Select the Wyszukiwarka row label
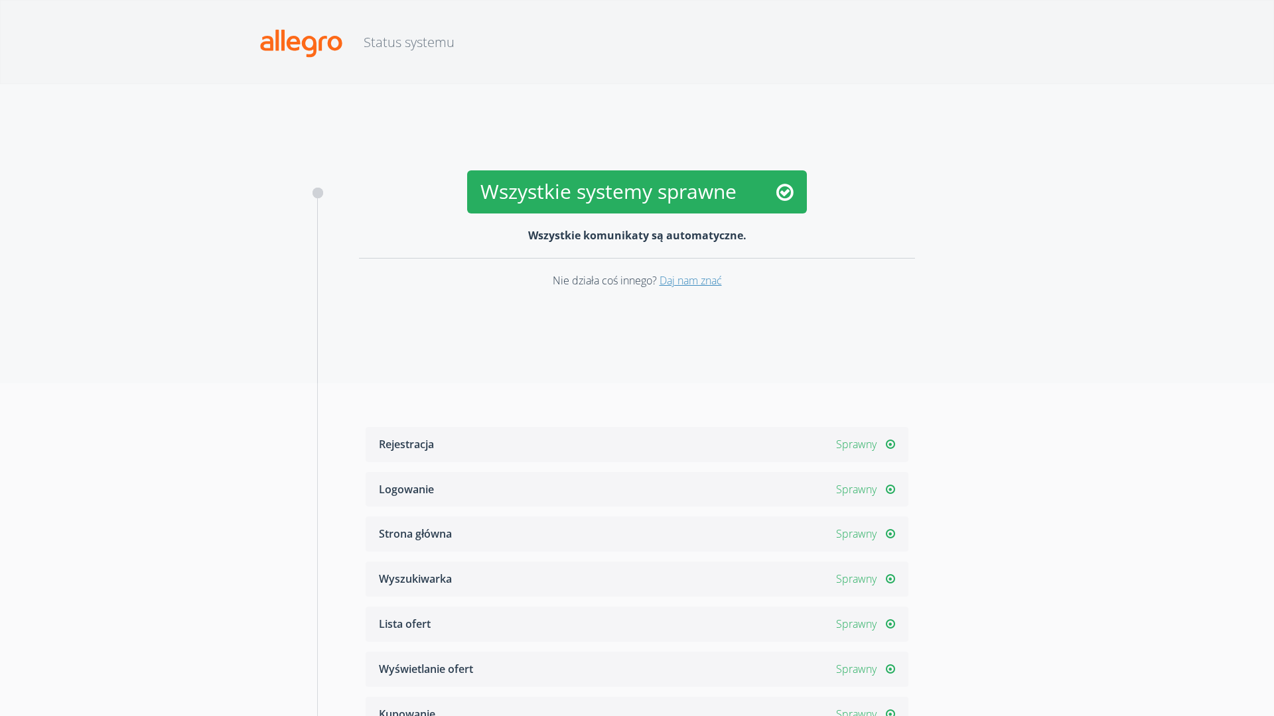This screenshot has height=716, width=1274. 415,579
